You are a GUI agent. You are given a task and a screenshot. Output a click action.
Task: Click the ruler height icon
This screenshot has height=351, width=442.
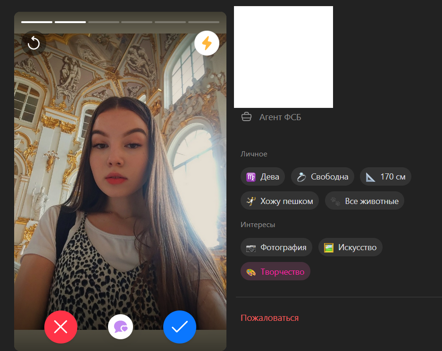[370, 177]
